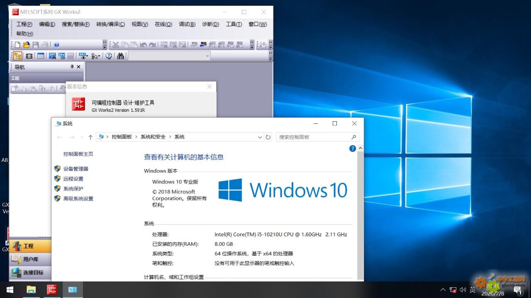Image resolution: width=531 pixels, height=298 pixels.
Task: Close the 版本信息 dialog
Action: click(209, 87)
